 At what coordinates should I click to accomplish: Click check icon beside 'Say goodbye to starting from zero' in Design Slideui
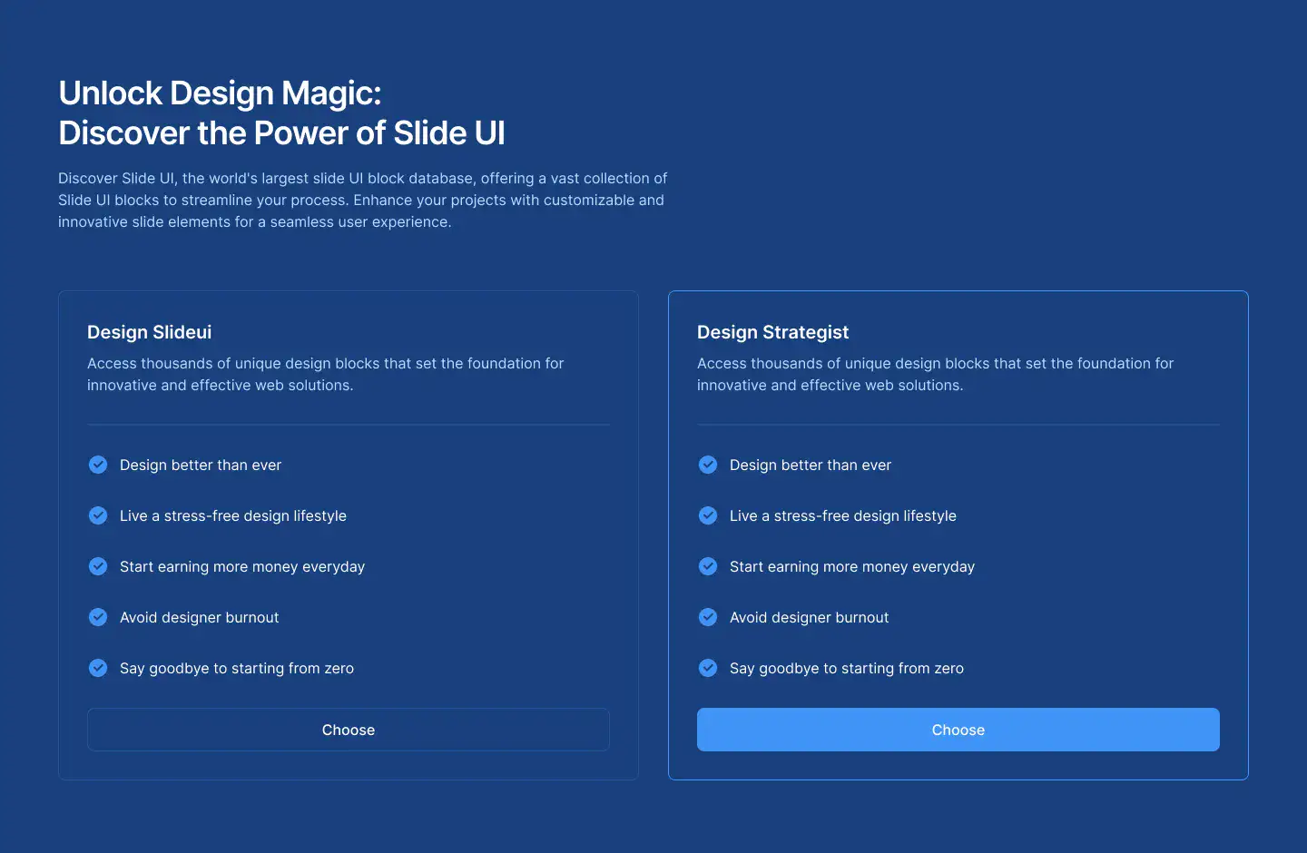click(98, 668)
